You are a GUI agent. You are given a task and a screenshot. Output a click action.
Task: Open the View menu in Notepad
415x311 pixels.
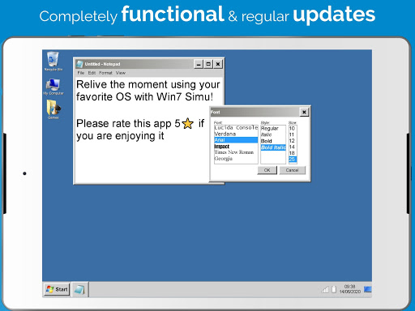coord(121,73)
